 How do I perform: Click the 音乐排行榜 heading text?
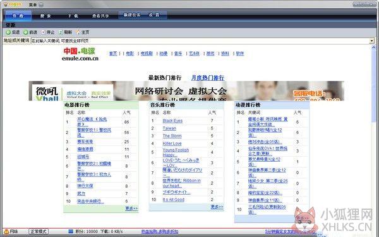[x=163, y=105]
